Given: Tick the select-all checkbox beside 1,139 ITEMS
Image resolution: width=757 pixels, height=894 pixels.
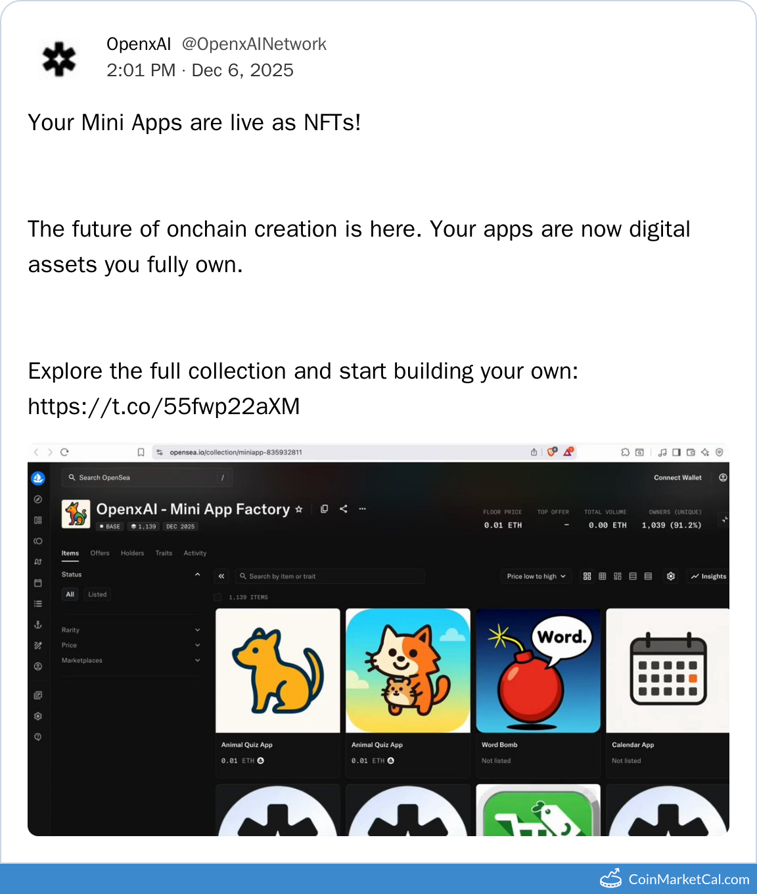Looking at the screenshot, I should [218, 597].
